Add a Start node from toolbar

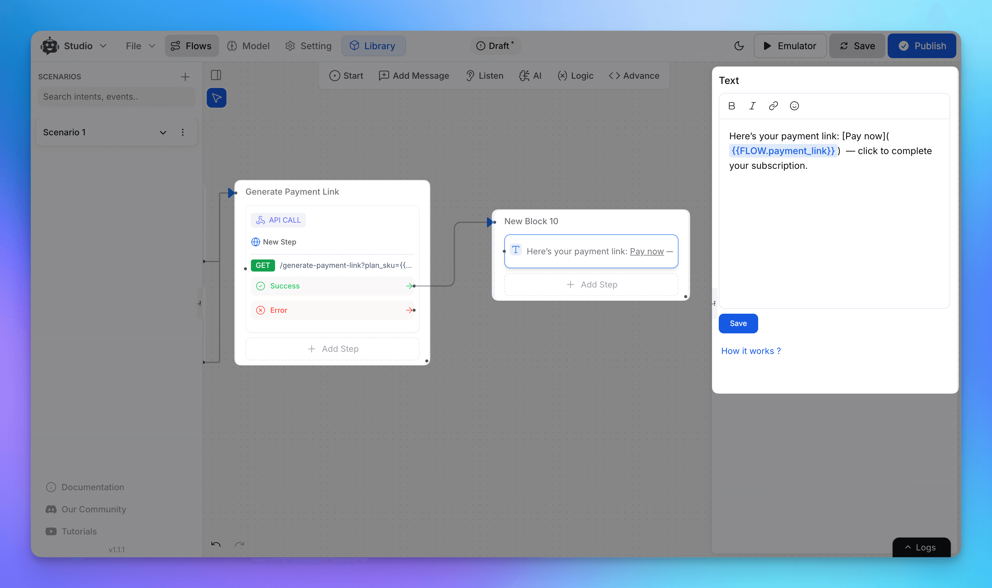pos(346,76)
